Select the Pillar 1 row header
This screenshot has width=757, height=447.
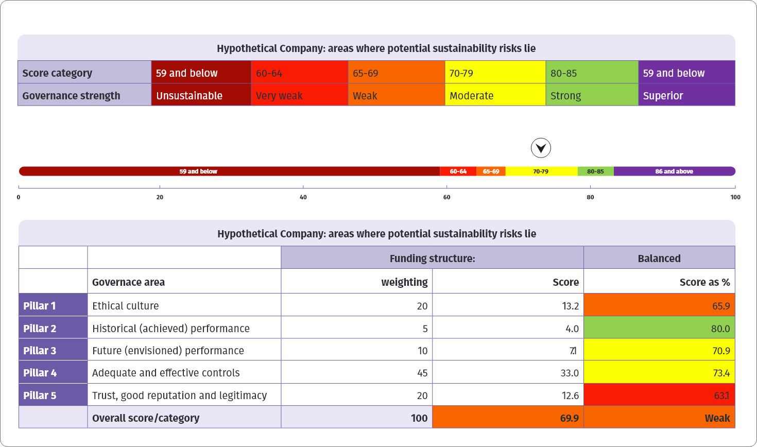pos(53,306)
